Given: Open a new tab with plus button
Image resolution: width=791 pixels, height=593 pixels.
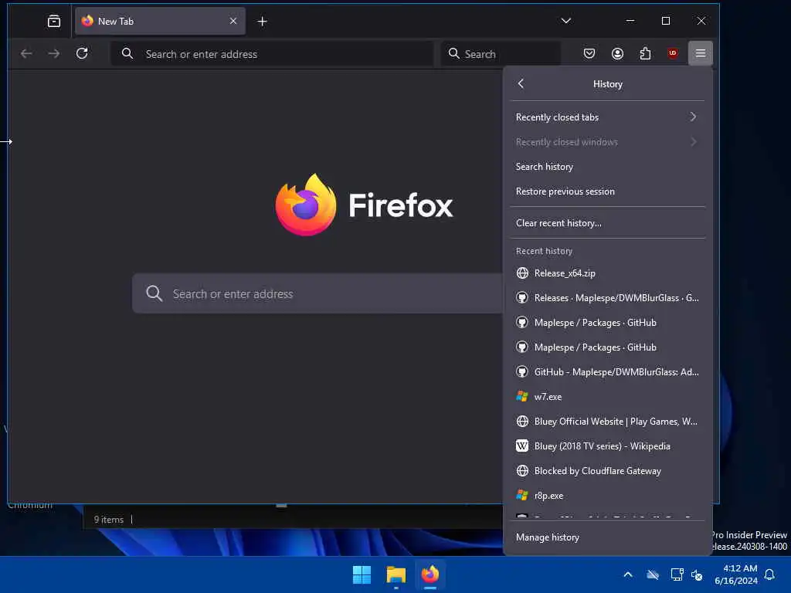Looking at the screenshot, I should 263,21.
